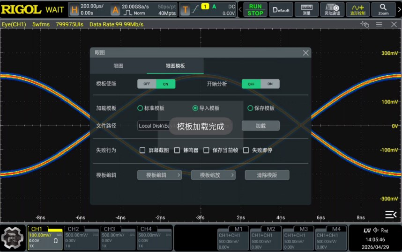The image size is (402, 252).
Task: Expand toolbar with right chevron arrow
Action: [x=399, y=9]
